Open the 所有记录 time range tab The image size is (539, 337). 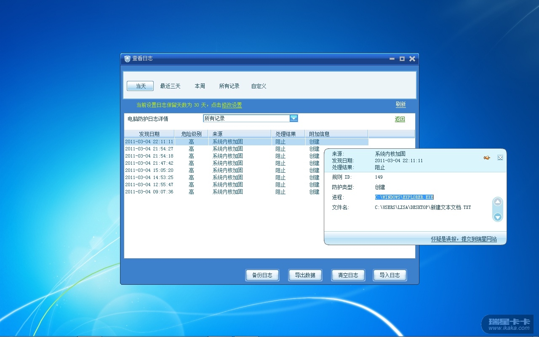[x=229, y=86]
